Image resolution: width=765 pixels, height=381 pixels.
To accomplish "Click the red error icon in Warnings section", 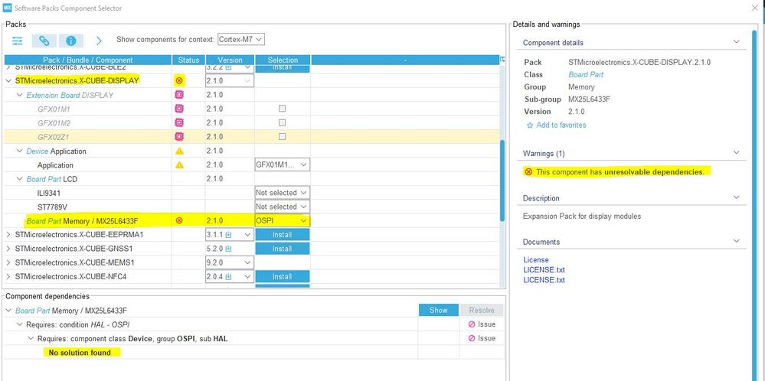I will [528, 172].
